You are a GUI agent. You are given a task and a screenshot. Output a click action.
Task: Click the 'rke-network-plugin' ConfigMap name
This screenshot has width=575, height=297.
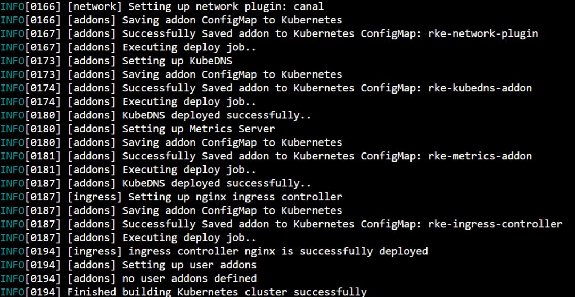(x=483, y=34)
